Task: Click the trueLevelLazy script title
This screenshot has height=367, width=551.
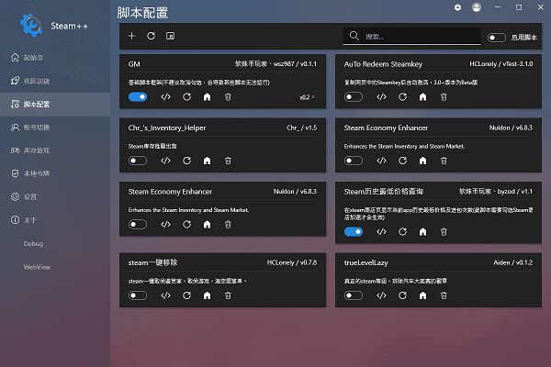Action: tap(365, 262)
